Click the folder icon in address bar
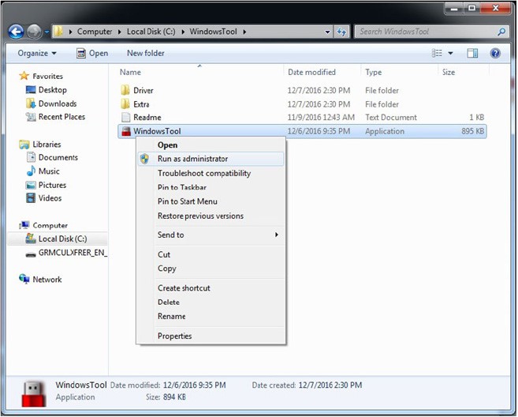Screen dimensions: 518x417 (x=58, y=32)
